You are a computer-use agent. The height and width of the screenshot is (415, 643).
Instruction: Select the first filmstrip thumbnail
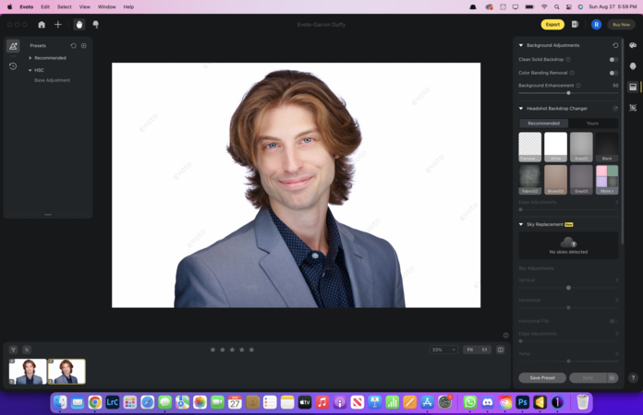(28, 371)
